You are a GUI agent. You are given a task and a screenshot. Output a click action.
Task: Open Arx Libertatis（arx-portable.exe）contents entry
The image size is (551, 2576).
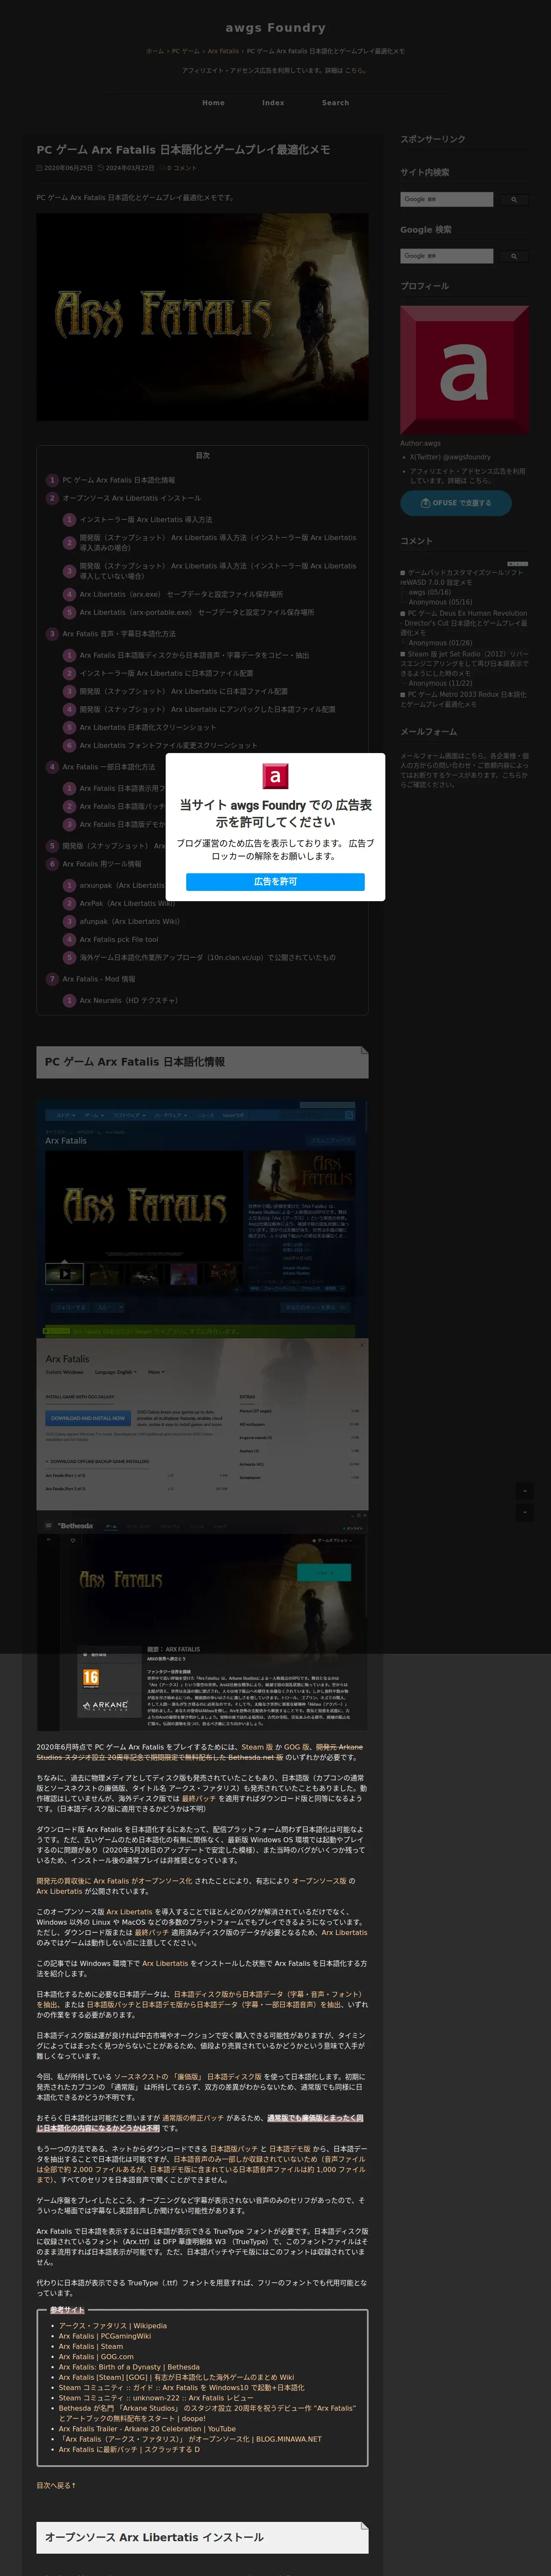(196, 612)
